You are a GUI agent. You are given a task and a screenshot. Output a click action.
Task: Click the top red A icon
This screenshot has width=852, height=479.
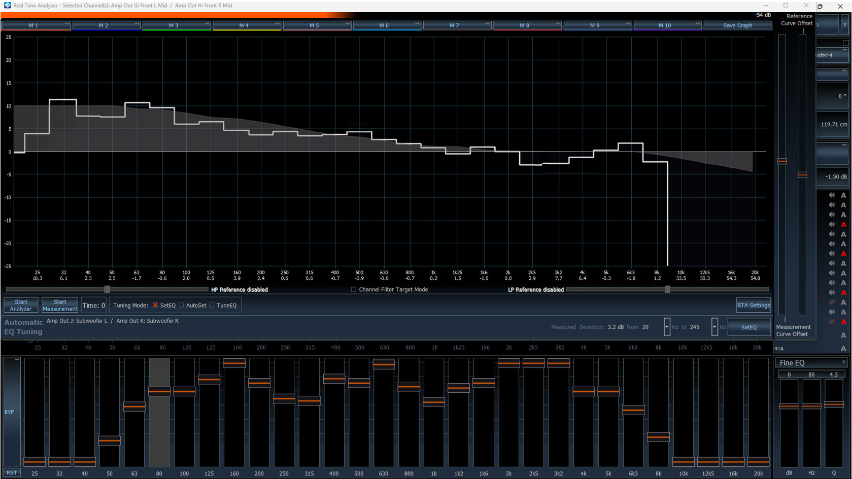pyautogui.click(x=843, y=225)
